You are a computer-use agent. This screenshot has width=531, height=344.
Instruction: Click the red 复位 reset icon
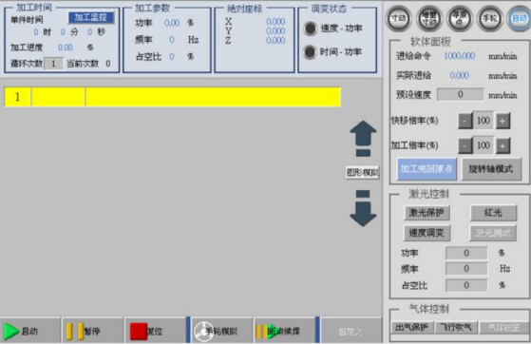coord(139,331)
